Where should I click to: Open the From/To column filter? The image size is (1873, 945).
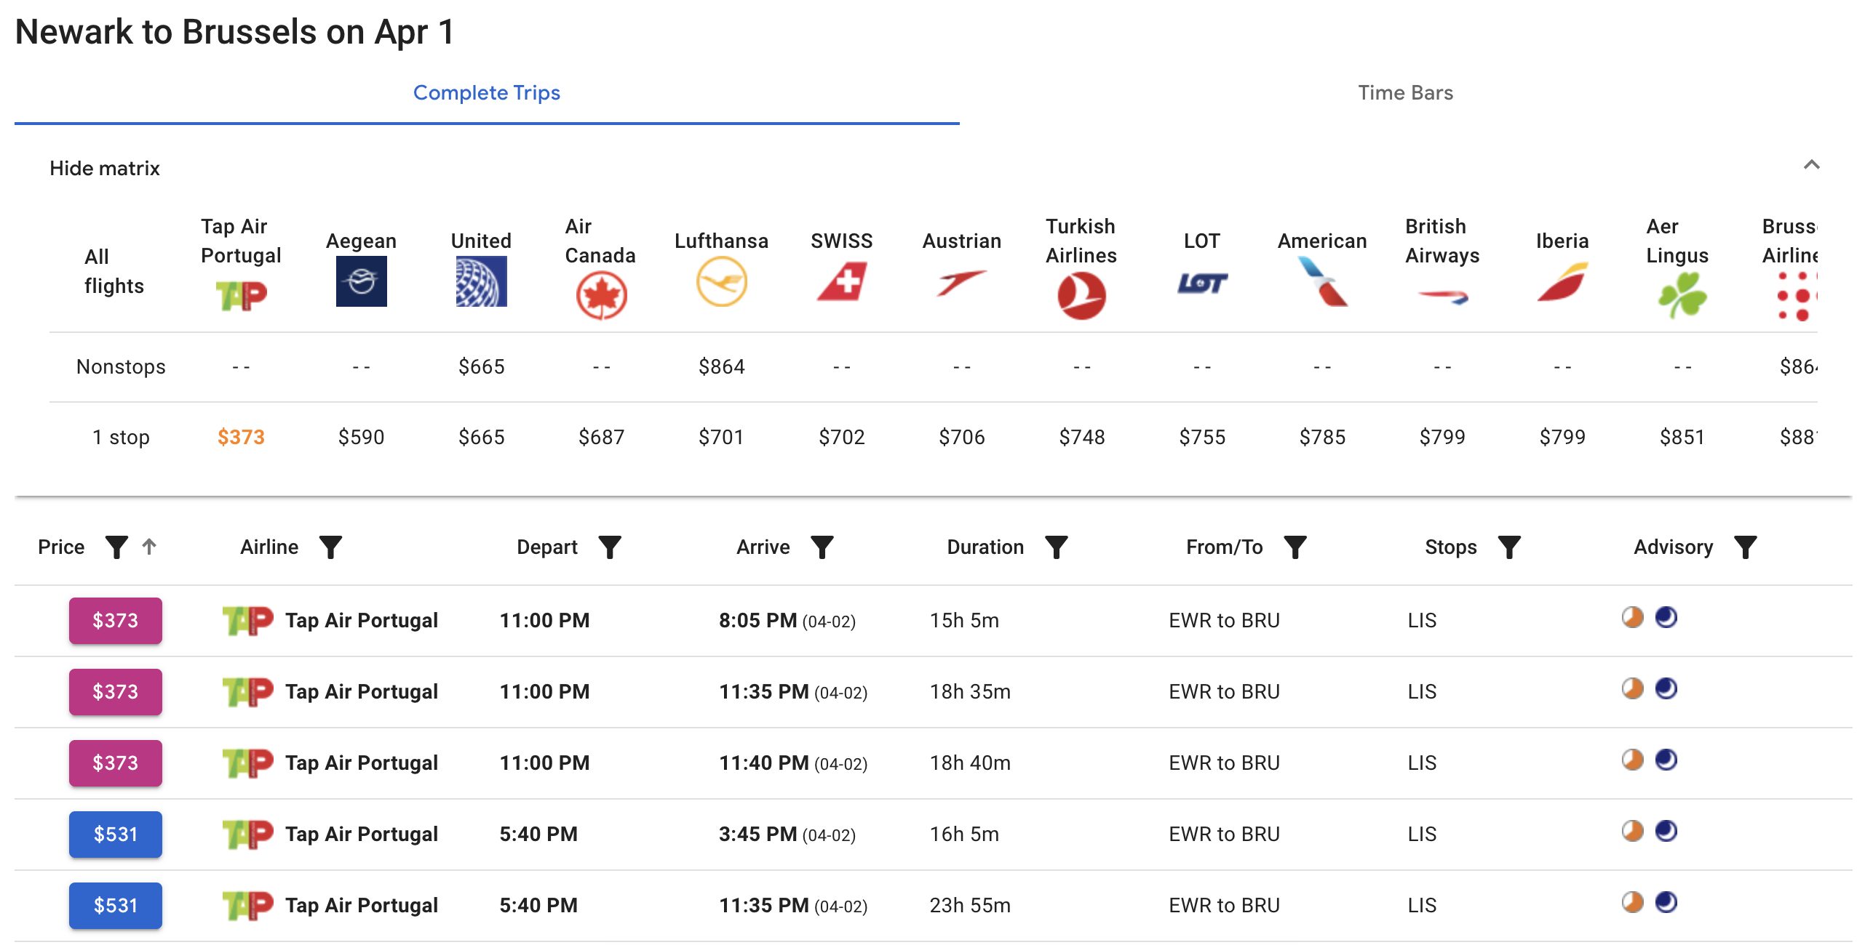click(1295, 547)
